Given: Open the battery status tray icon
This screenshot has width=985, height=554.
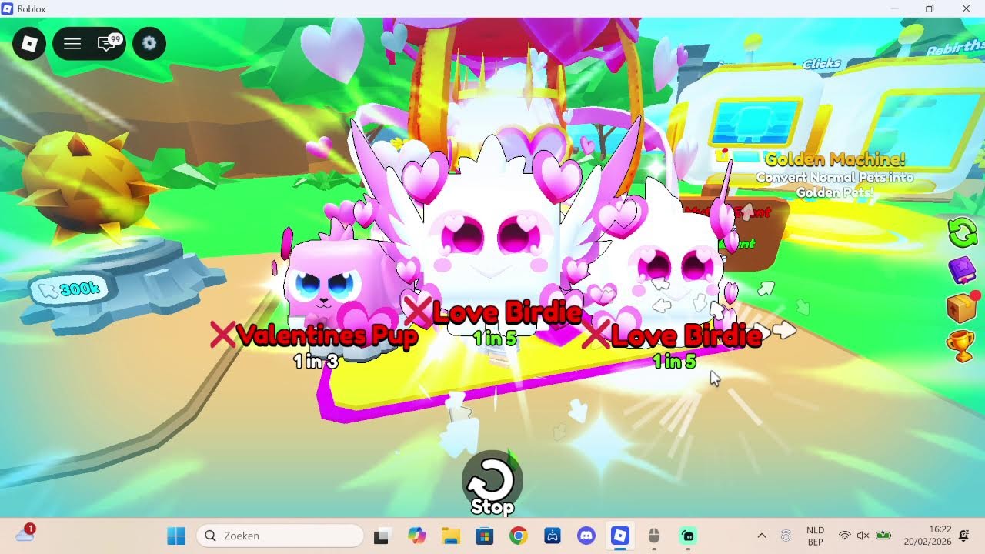Looking at the screenshot, I should [x=883, y=536].
